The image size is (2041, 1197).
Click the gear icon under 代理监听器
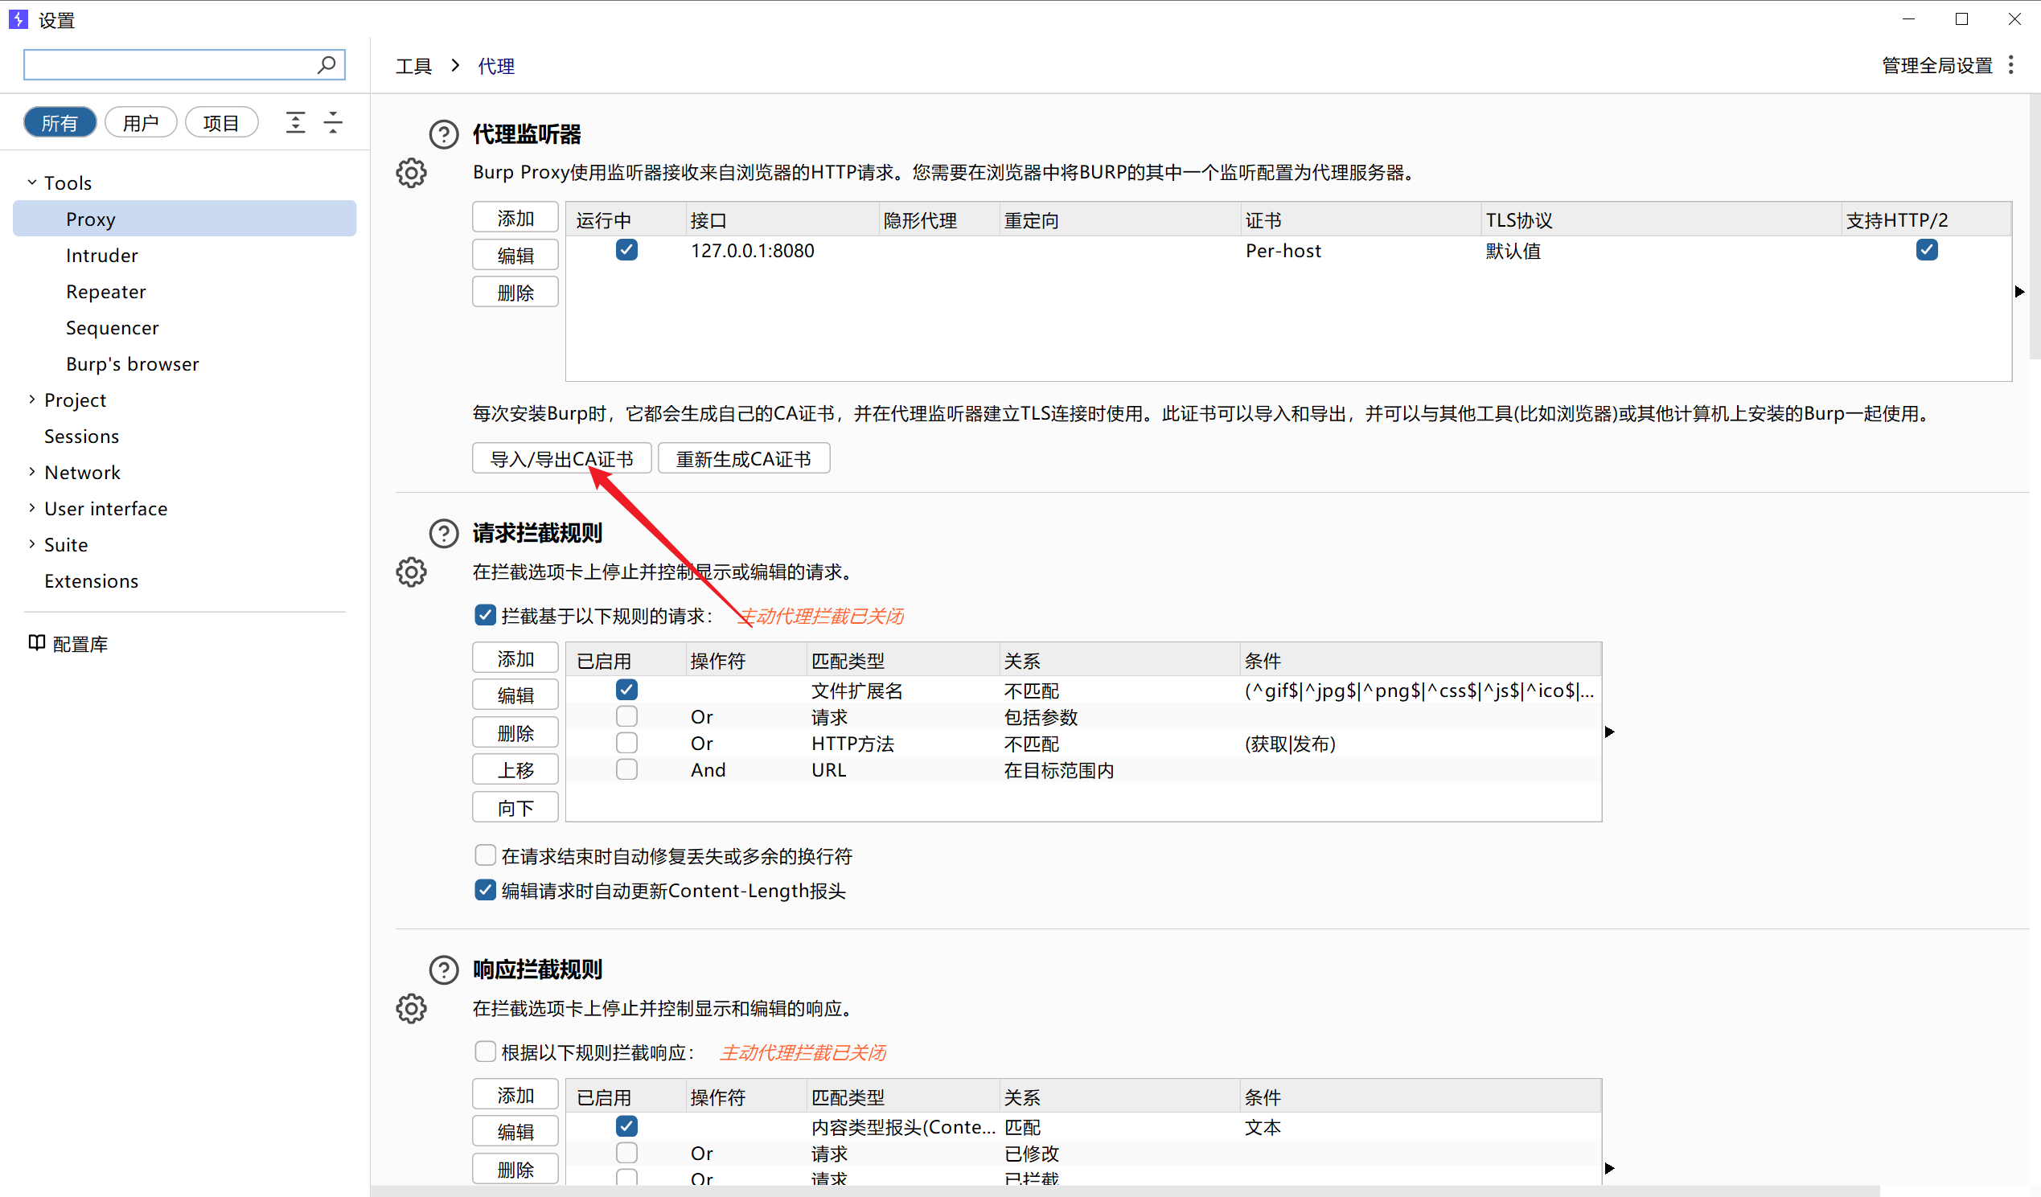point(411,173)
